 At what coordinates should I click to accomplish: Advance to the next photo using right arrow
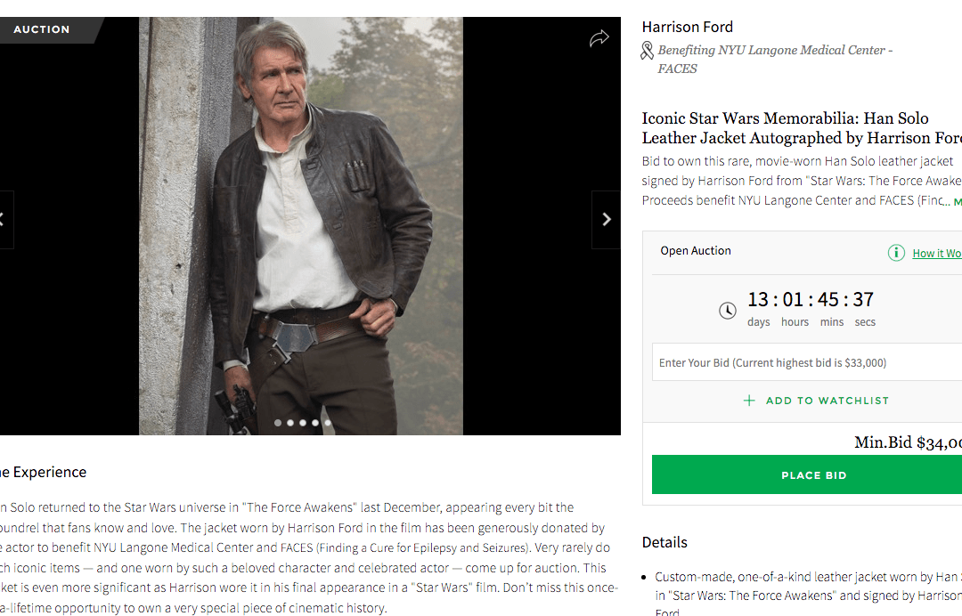pyautogui.click(x=606, y=218)
